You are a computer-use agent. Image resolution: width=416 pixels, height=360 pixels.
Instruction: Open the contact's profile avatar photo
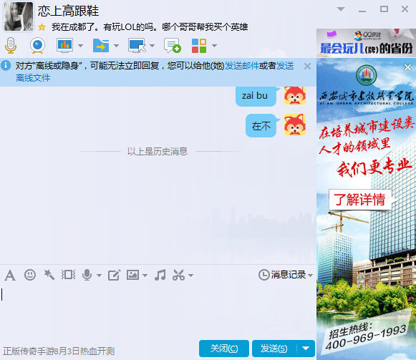[19, 16]
